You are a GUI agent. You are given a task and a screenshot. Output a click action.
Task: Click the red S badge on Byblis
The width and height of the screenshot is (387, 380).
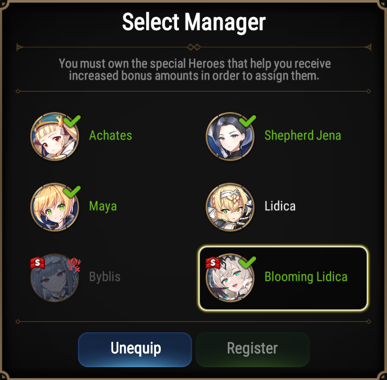(37, 263)
